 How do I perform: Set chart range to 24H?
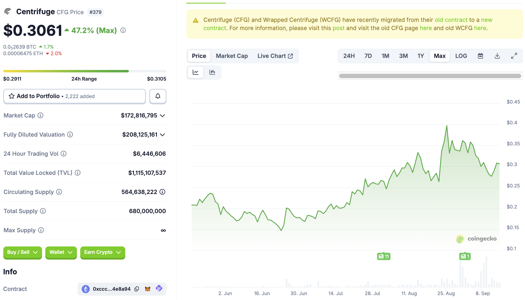(349, 56)
